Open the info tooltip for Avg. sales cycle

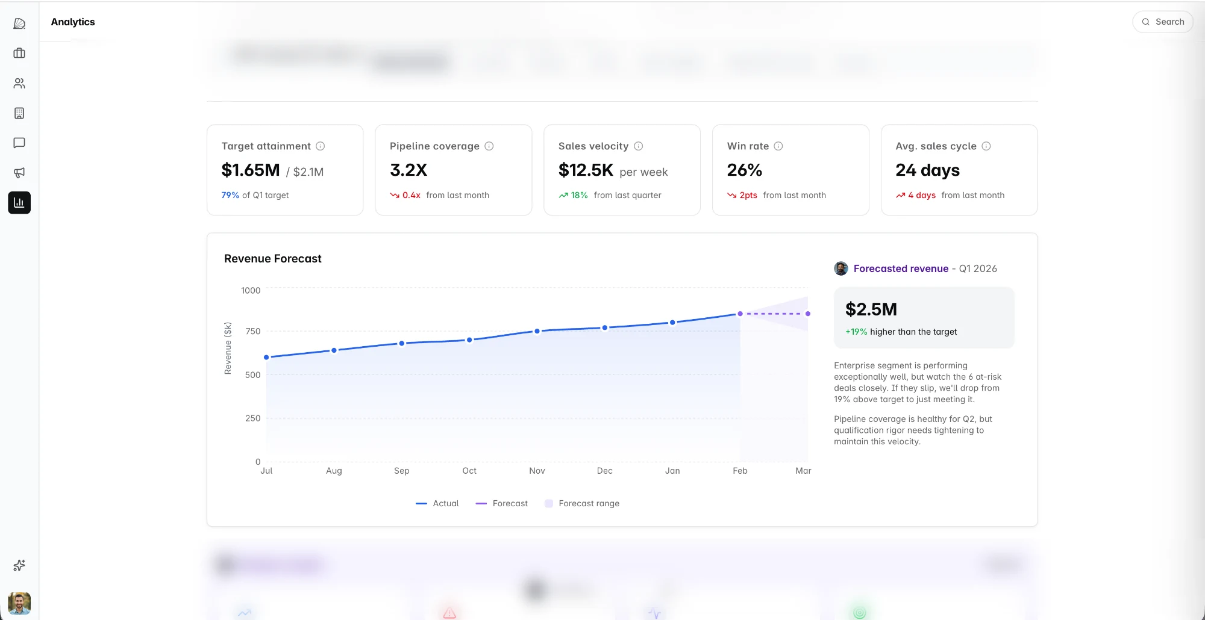(986, 146)
